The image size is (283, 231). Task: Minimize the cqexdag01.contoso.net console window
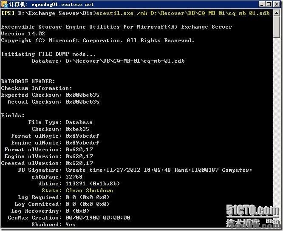[x=261, y=4]
